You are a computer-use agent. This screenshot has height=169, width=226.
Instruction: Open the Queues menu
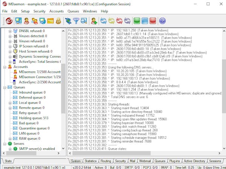click(x=73, y=11)
